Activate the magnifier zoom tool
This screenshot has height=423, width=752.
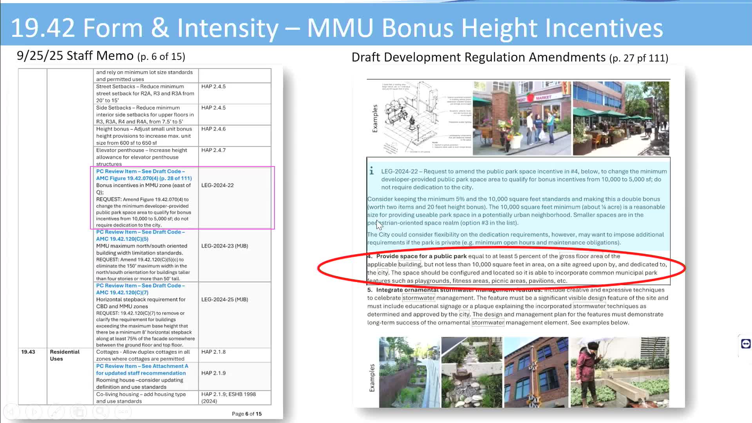pos(101,412)
